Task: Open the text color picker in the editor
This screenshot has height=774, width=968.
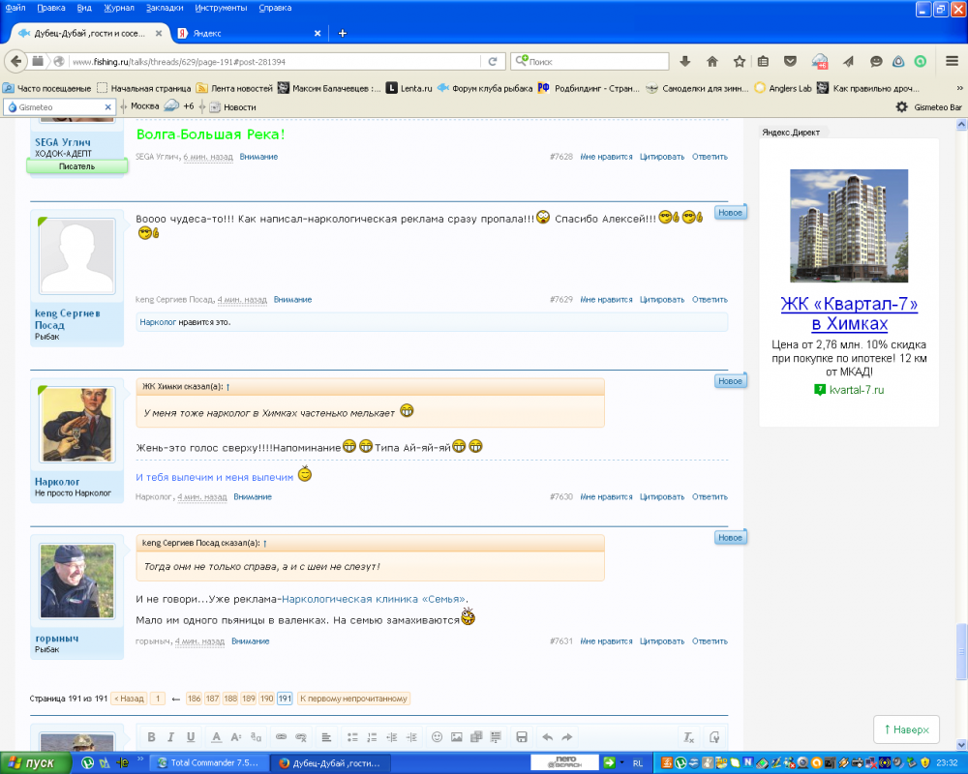Action: point(217,737)
